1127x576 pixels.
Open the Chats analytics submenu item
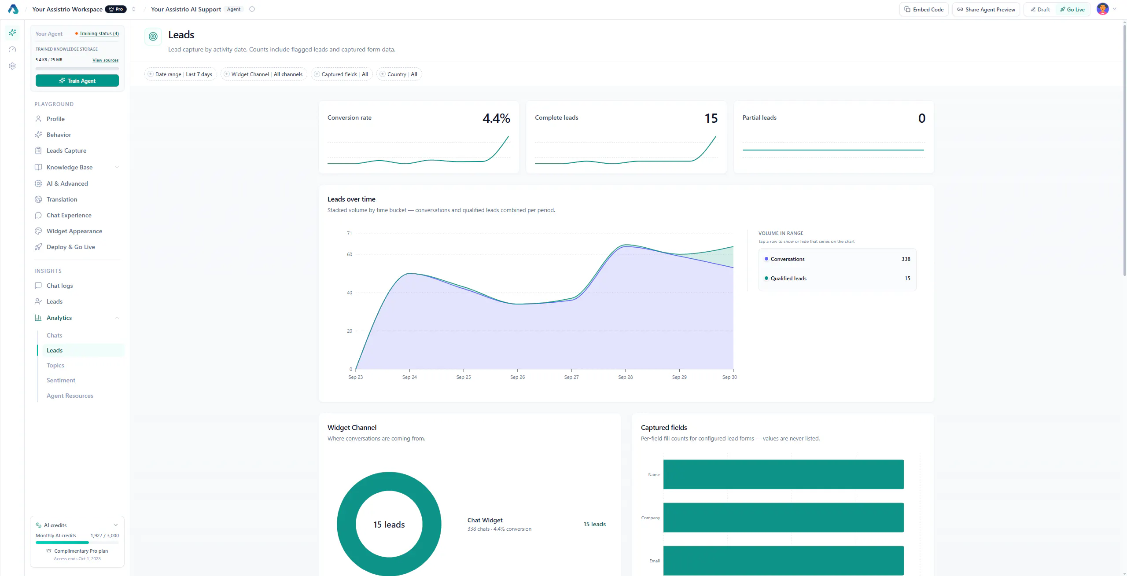(x=55, y=335)
